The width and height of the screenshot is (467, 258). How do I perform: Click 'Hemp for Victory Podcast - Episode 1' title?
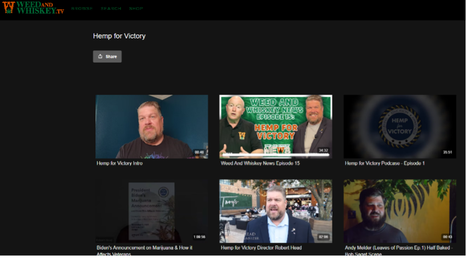[385, 164]
